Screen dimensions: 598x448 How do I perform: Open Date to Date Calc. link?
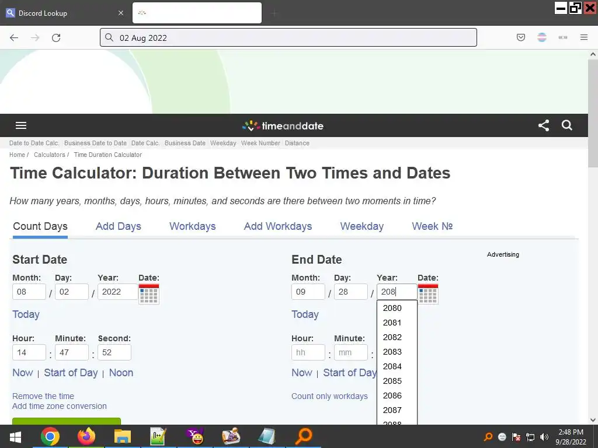tap(34, 143)
